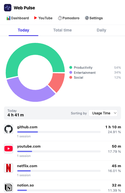This screenshot has width=125, height=193.
Task: Click the green Productivity legend dot
Action: coord(71,68)
